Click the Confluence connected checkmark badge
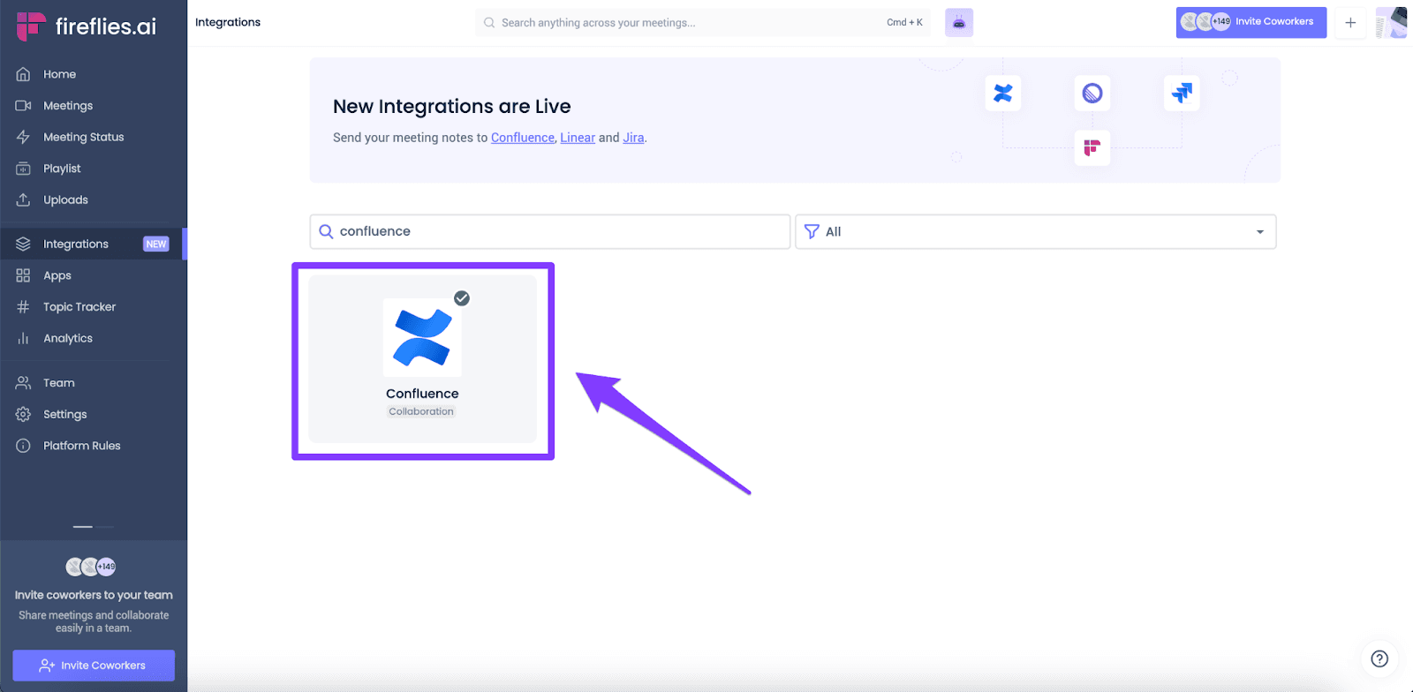Image resolution: width=1413 pixels, height=692 pixels. pos(462,298)
